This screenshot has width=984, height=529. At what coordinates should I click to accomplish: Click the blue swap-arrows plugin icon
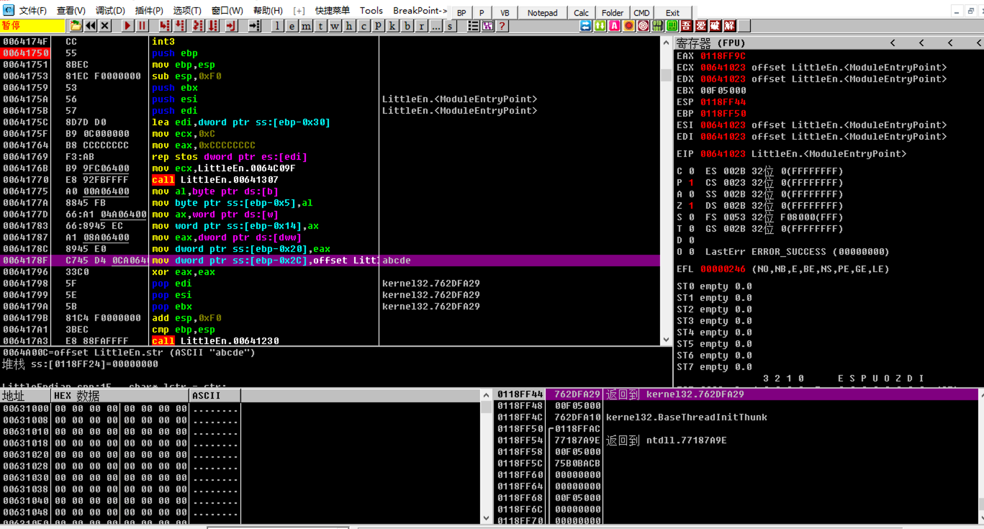(x=586, y=26)
